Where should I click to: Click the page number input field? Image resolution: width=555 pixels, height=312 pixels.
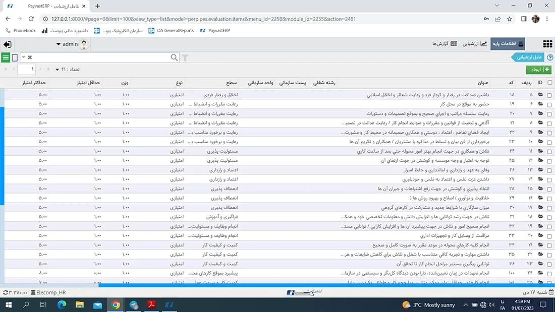[x=26, y=70]
